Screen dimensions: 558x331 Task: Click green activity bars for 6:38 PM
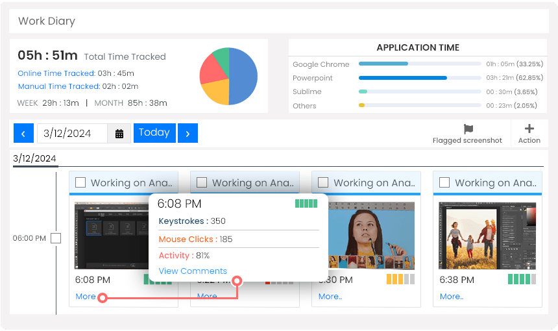tap(522, 280)
